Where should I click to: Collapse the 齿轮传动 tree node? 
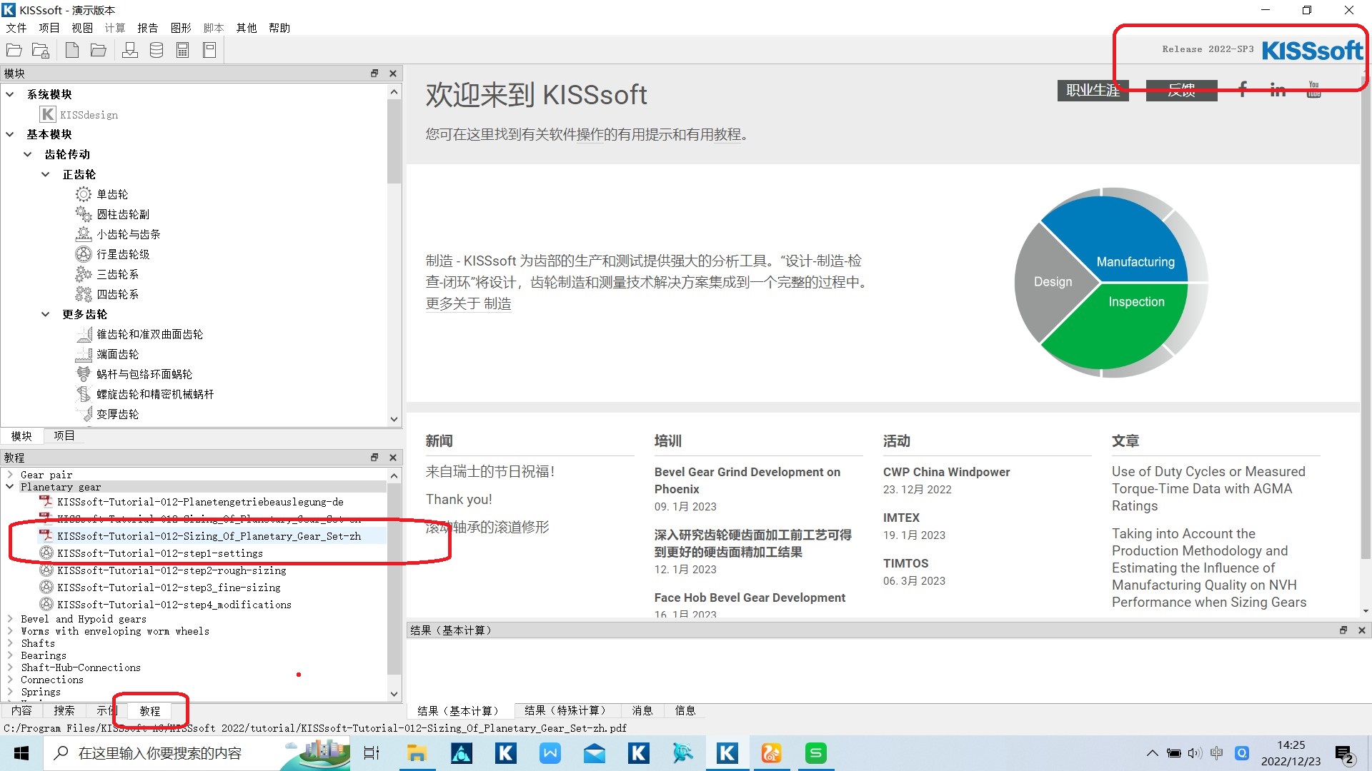[28, 154]
